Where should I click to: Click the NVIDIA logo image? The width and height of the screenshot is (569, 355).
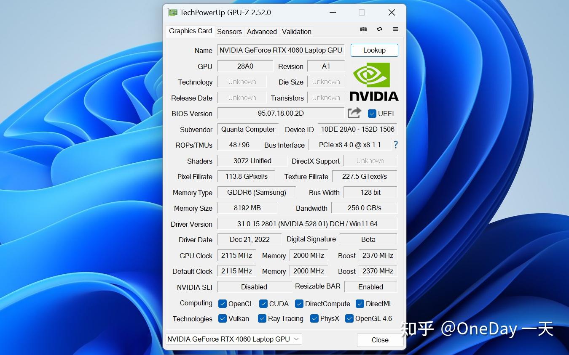click(x=374, y=82)
